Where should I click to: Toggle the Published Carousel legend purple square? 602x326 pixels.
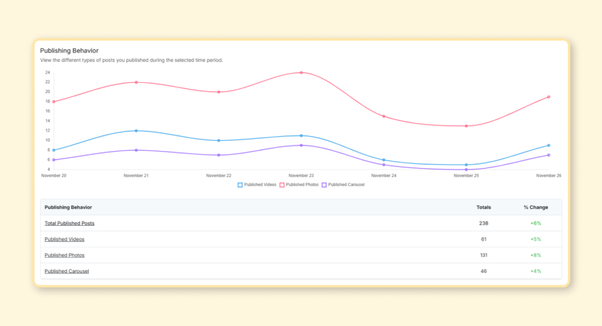pos(324,184)
